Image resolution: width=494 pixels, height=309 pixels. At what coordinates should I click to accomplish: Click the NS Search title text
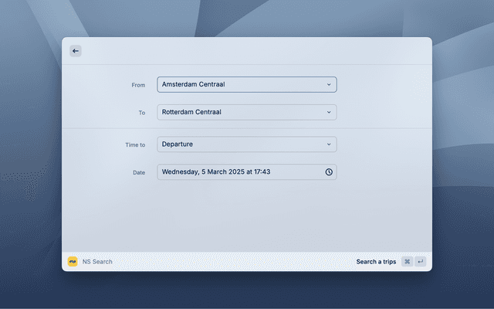click(97, 262)
